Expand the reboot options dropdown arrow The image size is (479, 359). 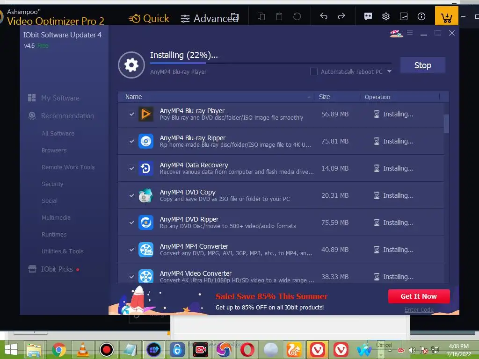[389, 72]
